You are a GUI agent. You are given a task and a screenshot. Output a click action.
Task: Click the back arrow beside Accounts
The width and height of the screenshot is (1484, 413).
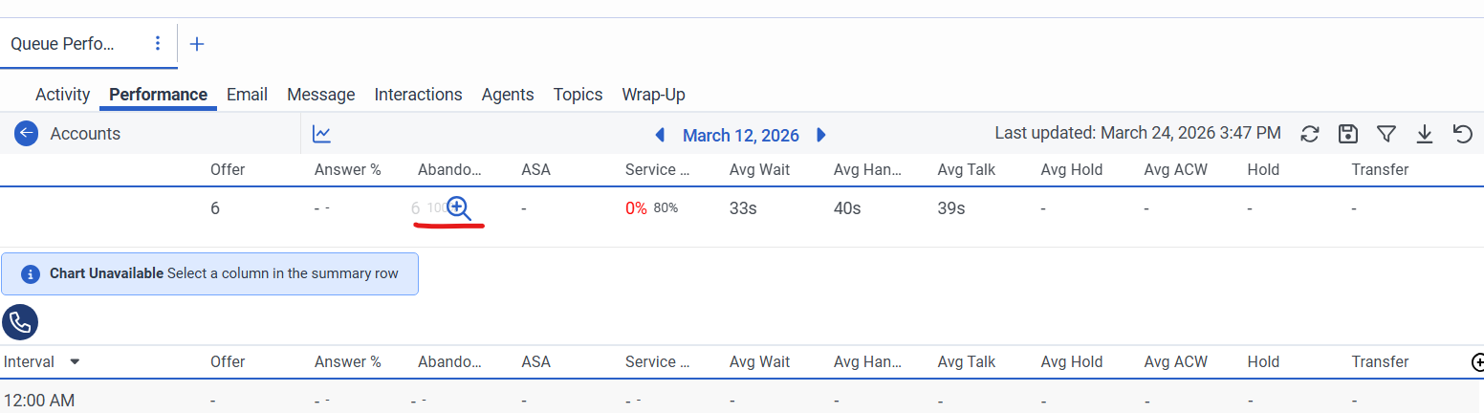click(x=26, y=134)
